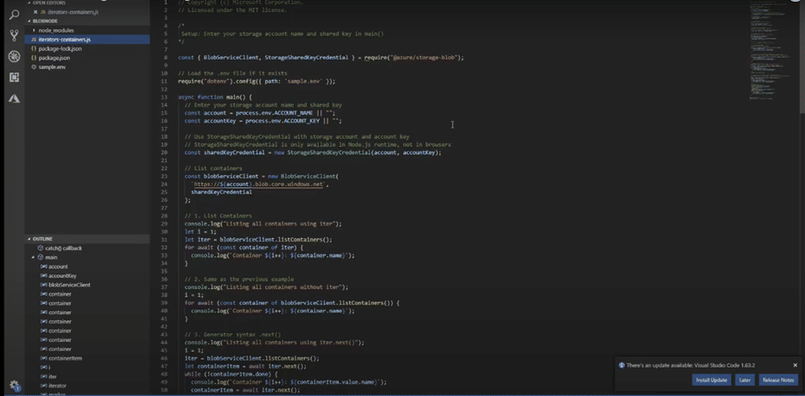Click line number 13 in gutter
This screenshot has height=396, width=805.
coord(165,97)
